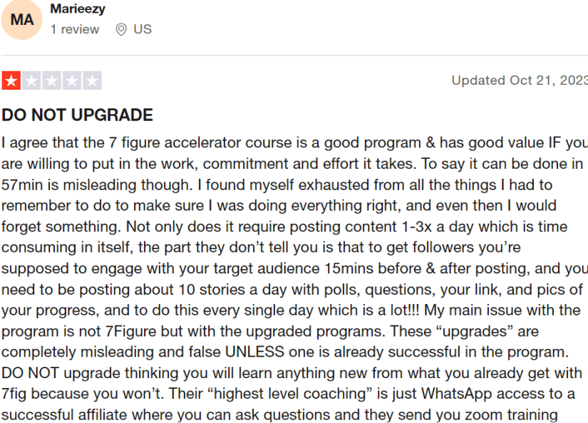
Task: Click the 'zoom training' text at the bottom
Action: tap(511, 415)
